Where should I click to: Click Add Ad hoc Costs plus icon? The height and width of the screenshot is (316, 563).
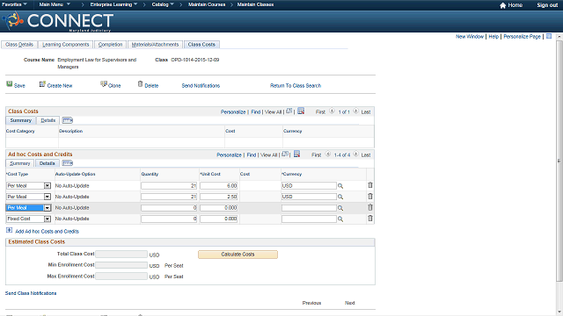[10, 230]
